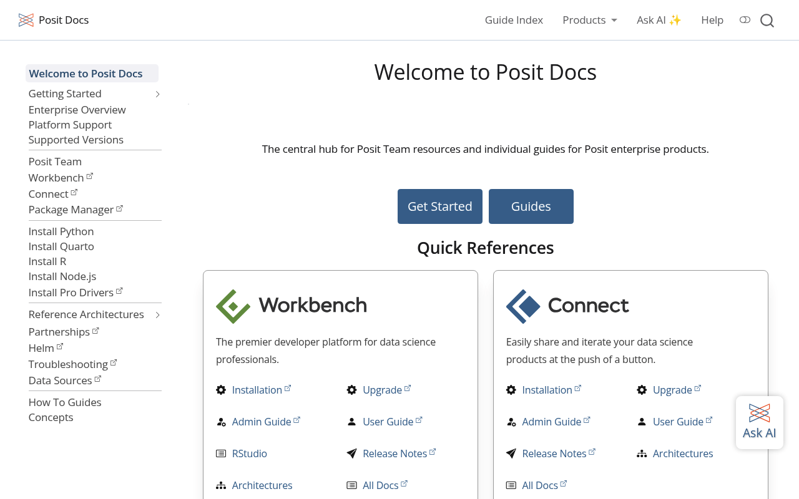Select Ask AI in the top navbar

coord(659,20)
